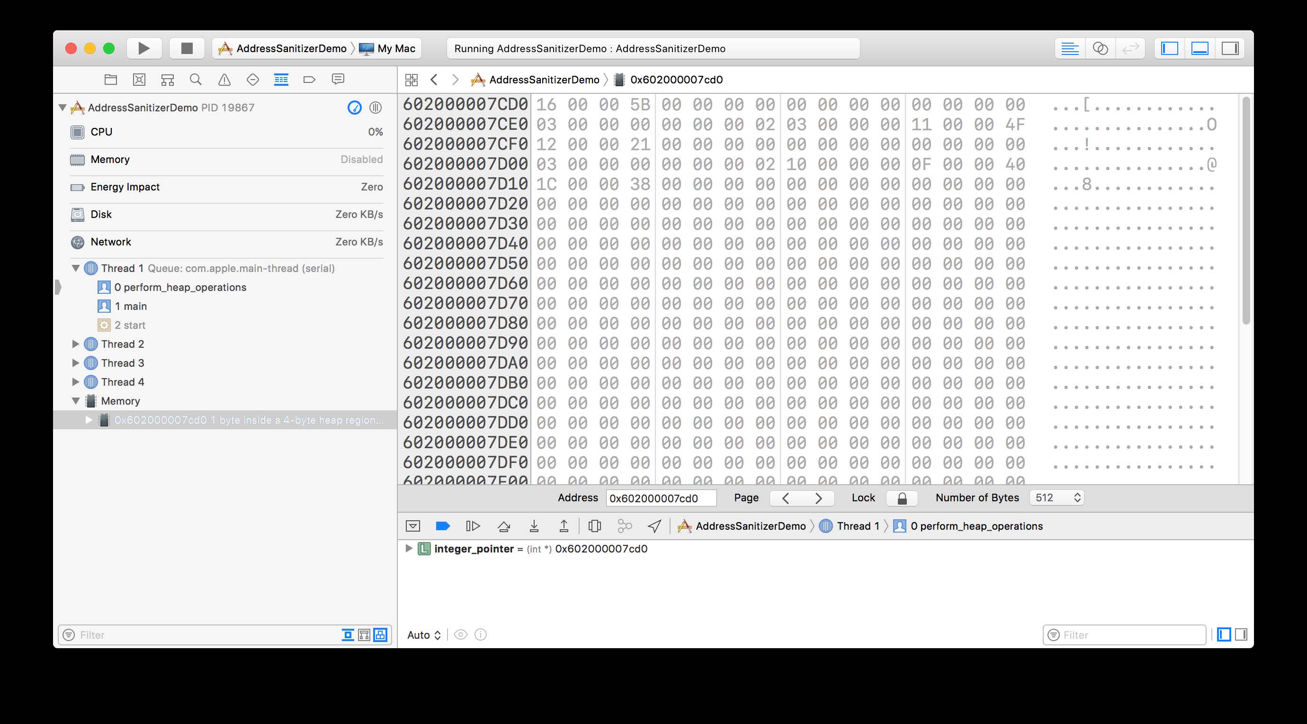Screen dimensions: 1307x724
Task: Toggle the debug area visibility
Action: click(1200, 49)
